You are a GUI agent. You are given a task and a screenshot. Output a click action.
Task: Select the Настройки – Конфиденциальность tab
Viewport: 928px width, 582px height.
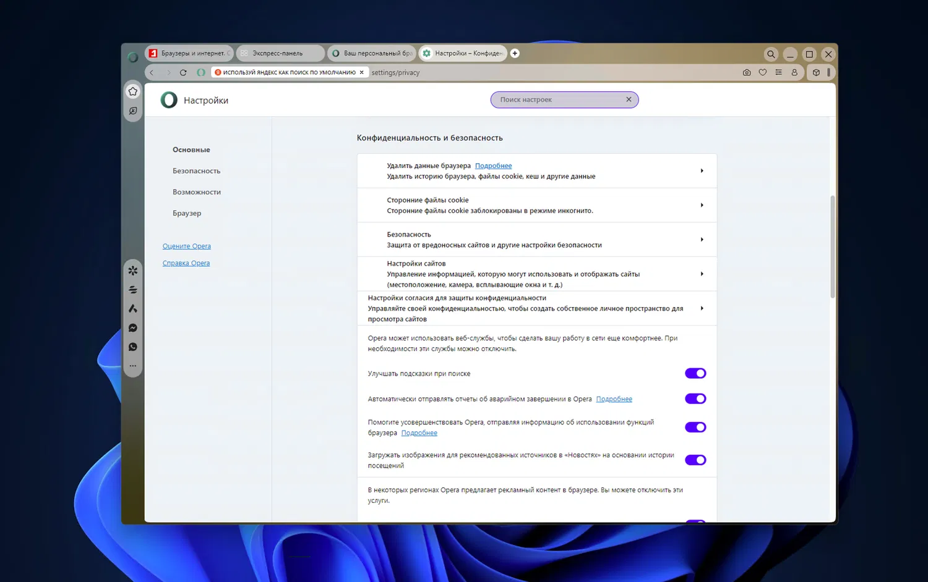(463, 54)
